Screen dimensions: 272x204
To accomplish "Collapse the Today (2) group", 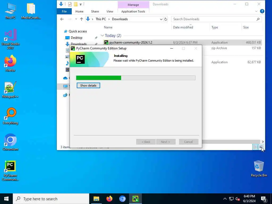I will (102, 36).
